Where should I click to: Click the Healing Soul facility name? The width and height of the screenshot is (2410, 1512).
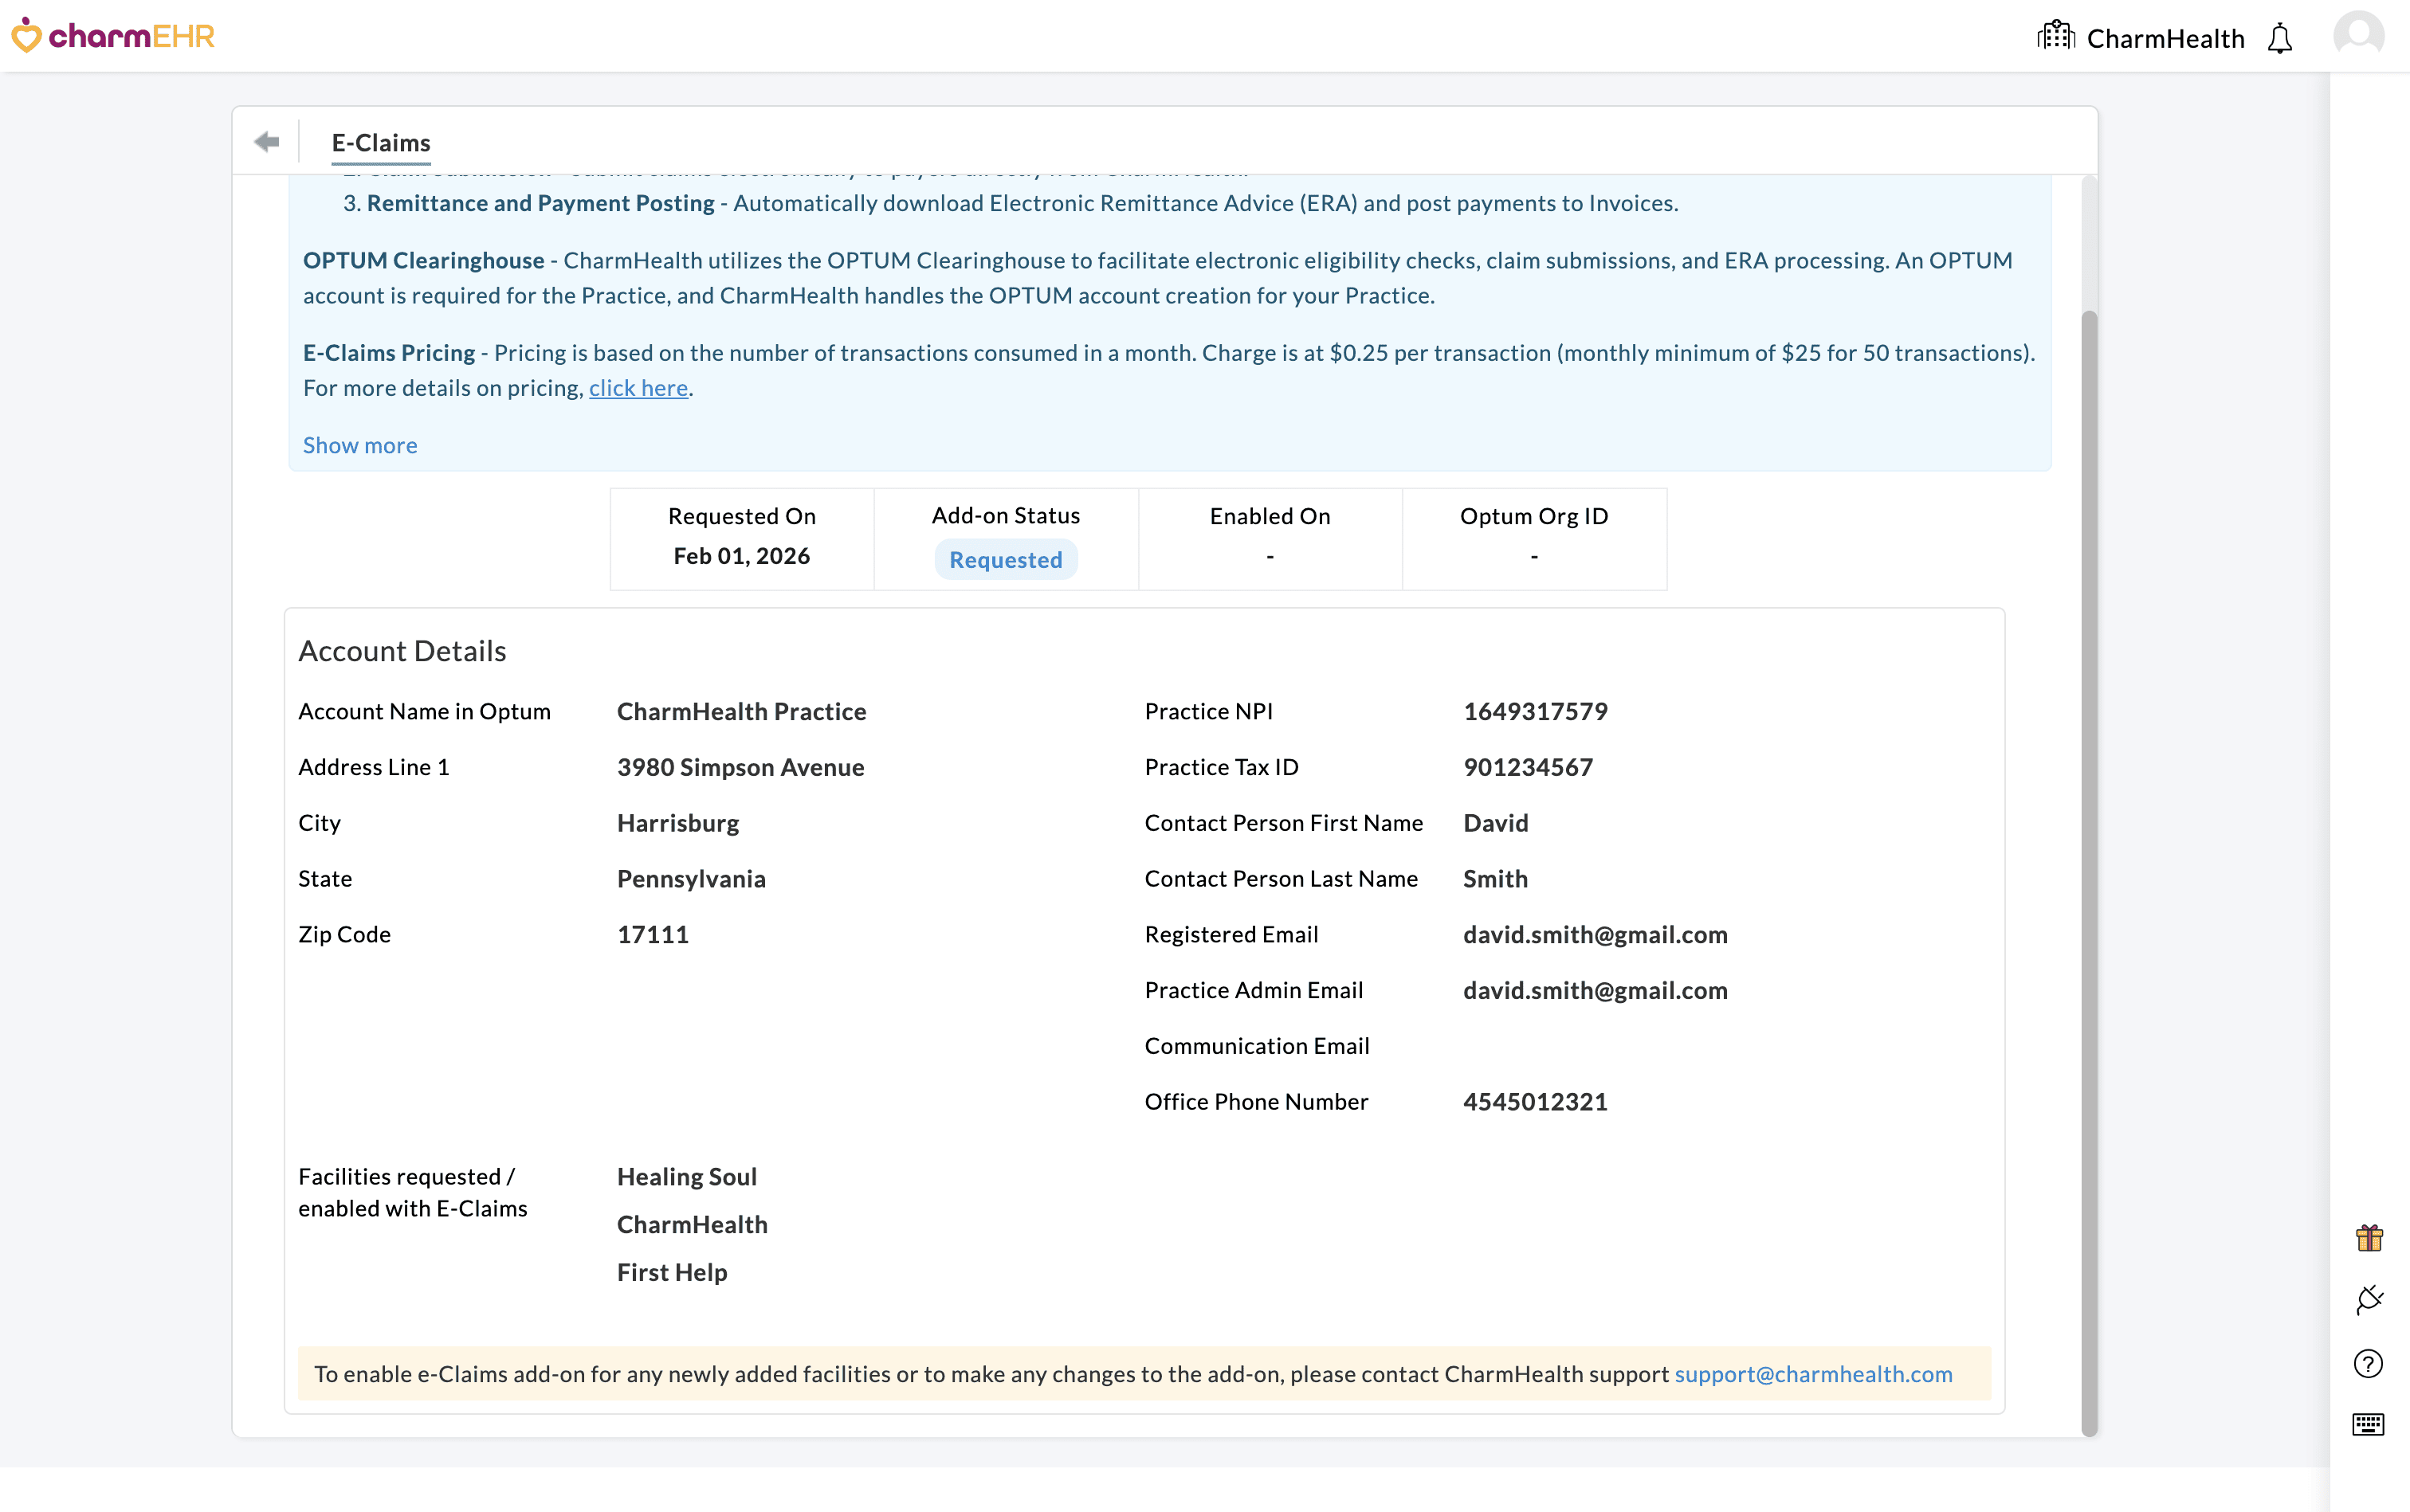686,1177
